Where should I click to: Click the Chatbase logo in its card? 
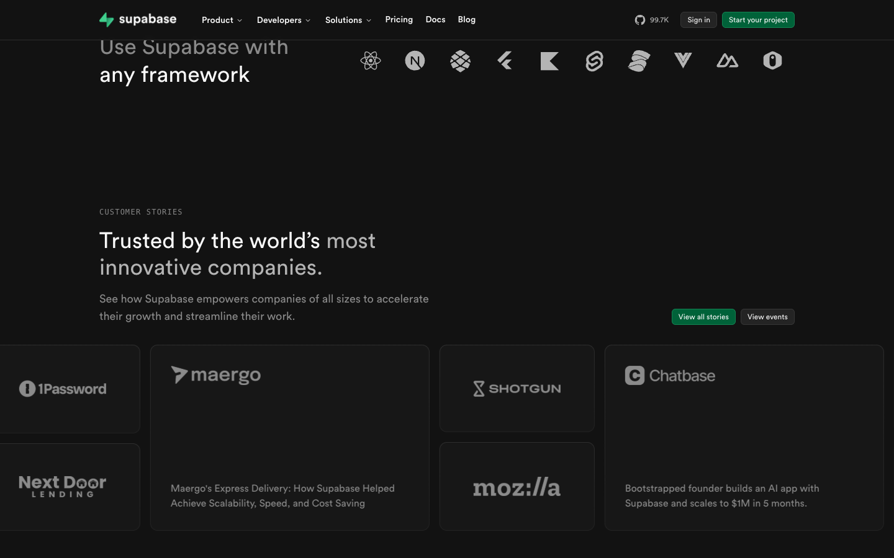click(670, 376)
